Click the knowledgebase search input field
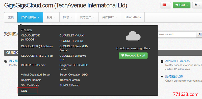 pyautogui.click(x=176, y=34)
